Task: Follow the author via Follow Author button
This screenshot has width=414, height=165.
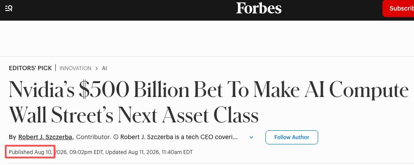Action: (x=291, y=137)
